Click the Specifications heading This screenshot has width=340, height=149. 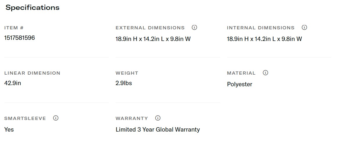pos(33,8)
